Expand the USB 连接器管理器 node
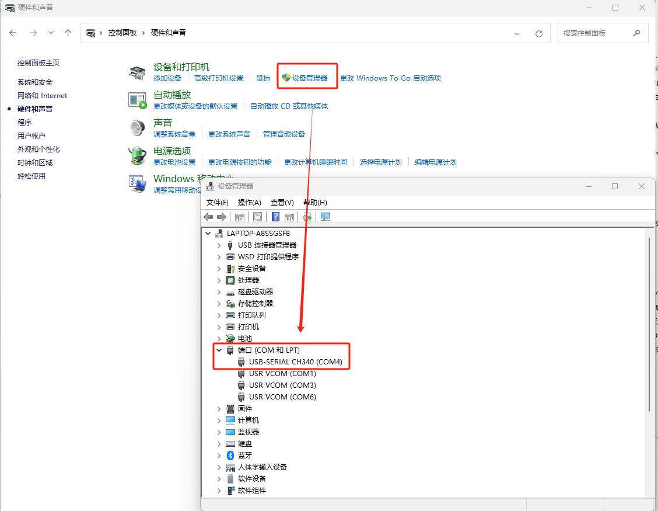658x511 pixels. (219, 245)
